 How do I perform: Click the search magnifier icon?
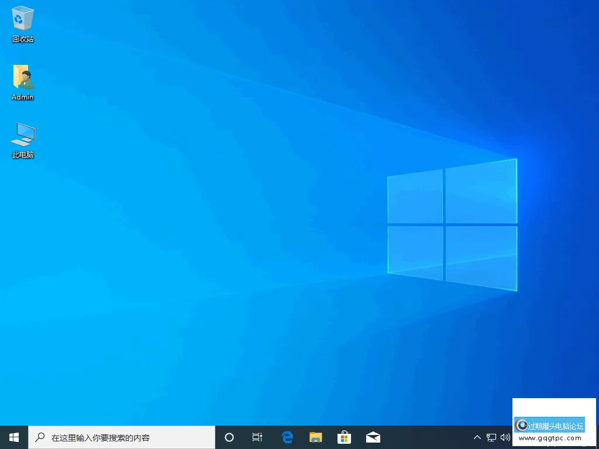click(39, 437)
